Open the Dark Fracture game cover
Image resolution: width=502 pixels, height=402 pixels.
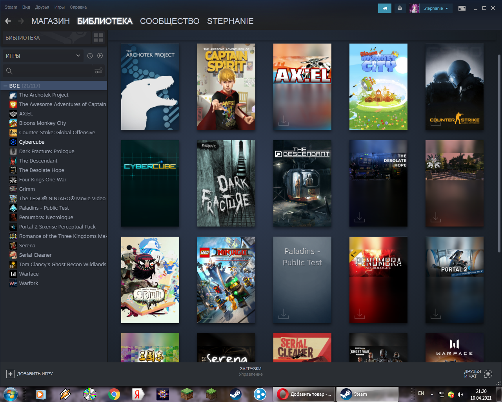226,183
